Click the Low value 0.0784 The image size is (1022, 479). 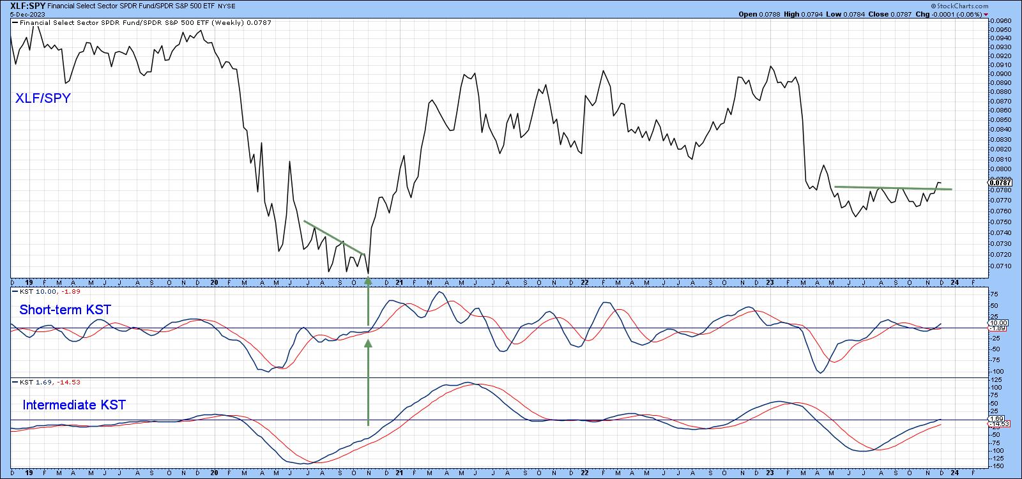pyautogui.click(x=854, y=14)
